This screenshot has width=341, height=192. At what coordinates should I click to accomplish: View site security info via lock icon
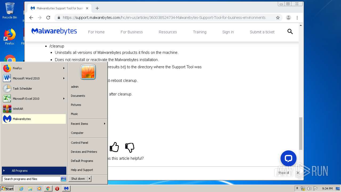(x=59, y=18)
